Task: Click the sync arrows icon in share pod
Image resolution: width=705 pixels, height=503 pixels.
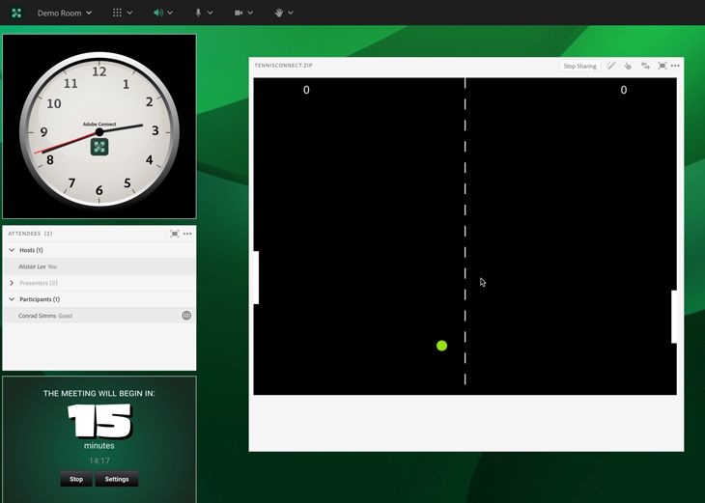Action: [x=645, y=66]
